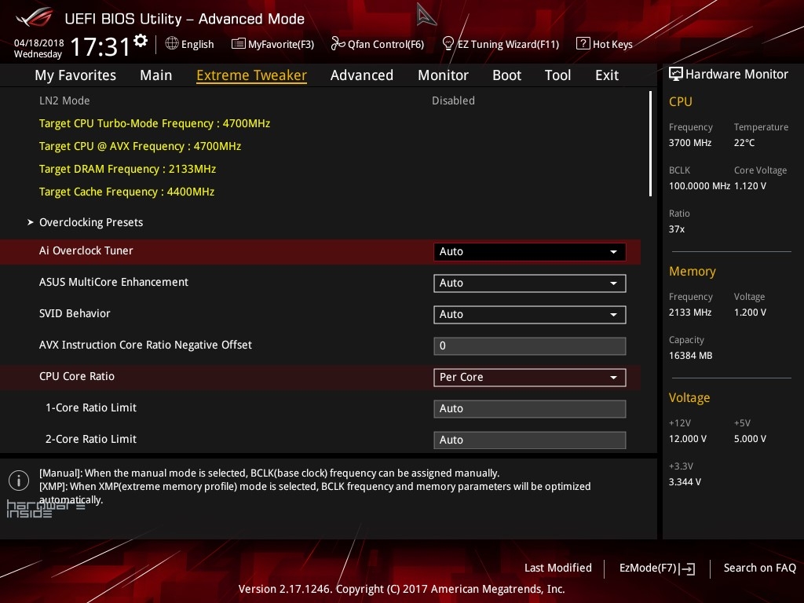The width and height of the screenshot is (804, 603).
Task: Click the Capacity 16384 MB value
Action: point(691,356)
